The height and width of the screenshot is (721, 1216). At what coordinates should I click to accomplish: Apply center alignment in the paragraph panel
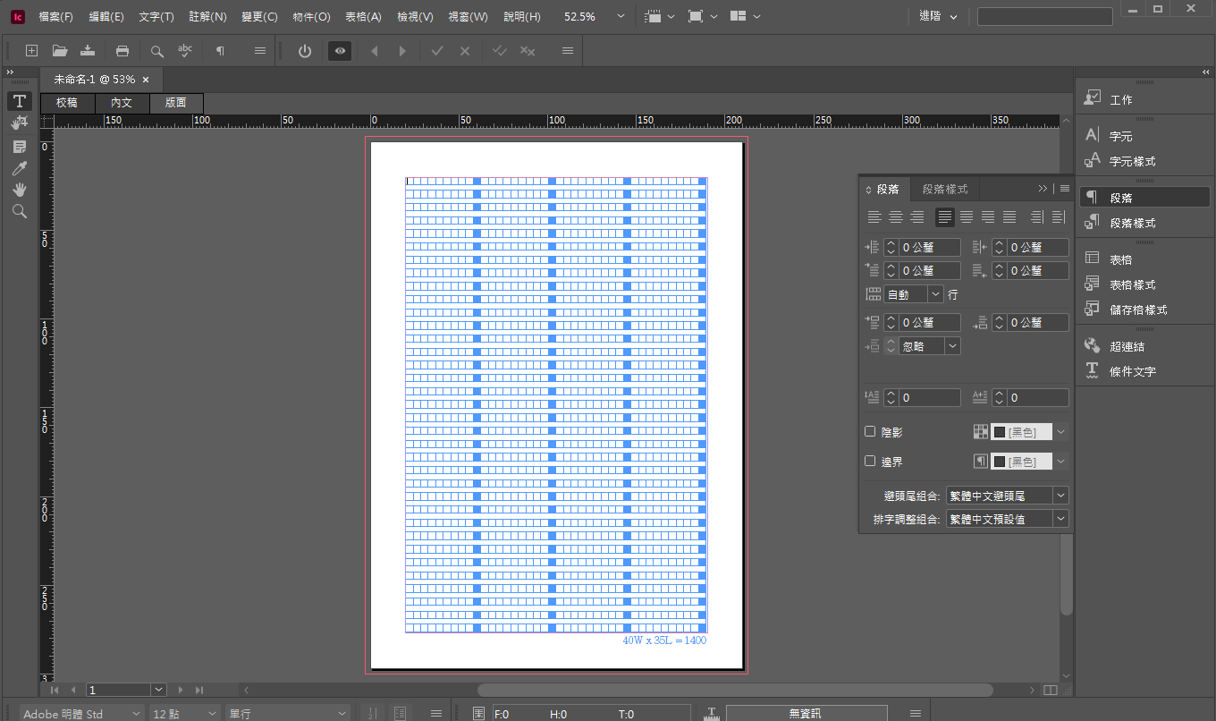click(895, 216)
